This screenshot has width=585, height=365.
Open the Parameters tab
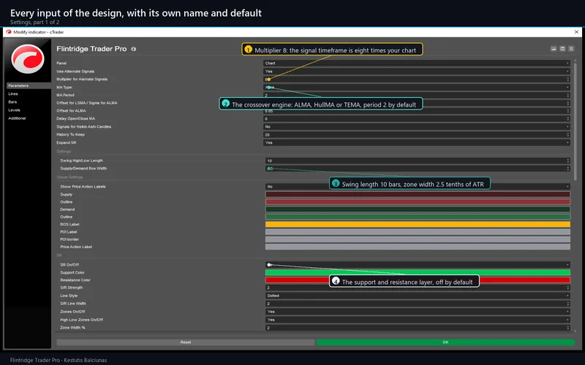tap(29, 85)
